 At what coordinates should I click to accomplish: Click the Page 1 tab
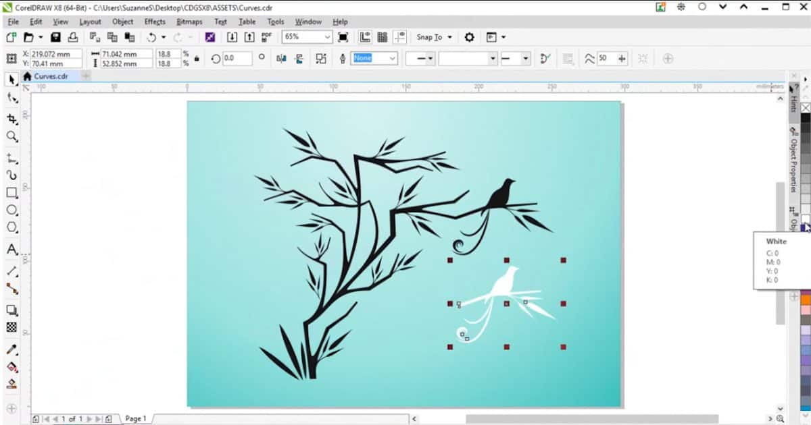(135, 419)
